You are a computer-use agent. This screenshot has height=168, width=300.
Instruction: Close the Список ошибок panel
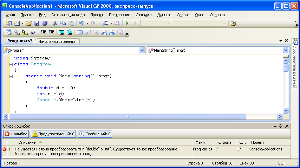point(287,126)
